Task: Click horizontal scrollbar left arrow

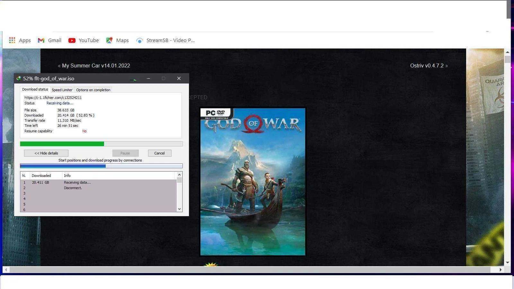Action: (6, 270)
